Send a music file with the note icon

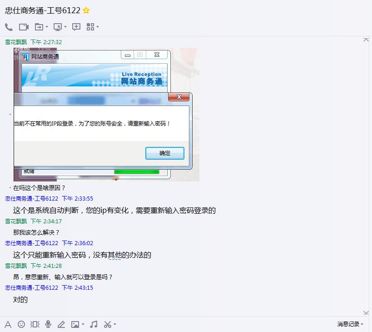94,325
